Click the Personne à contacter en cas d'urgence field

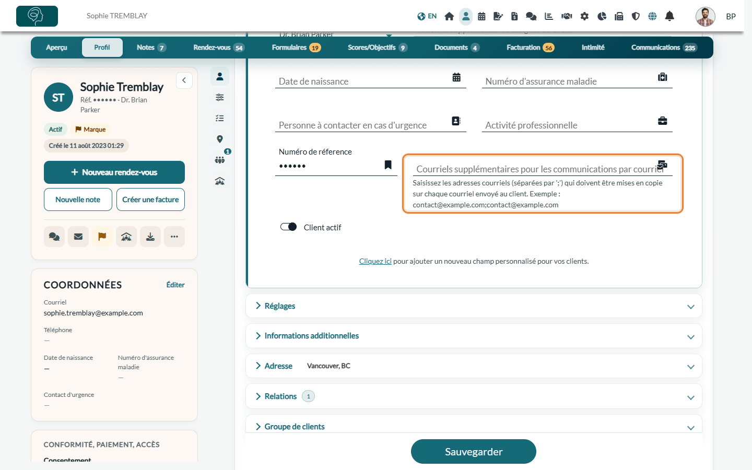point(371,124)
